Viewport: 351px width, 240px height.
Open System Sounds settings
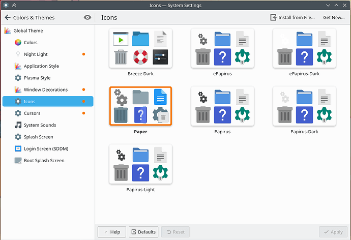(x=40, y=125)
